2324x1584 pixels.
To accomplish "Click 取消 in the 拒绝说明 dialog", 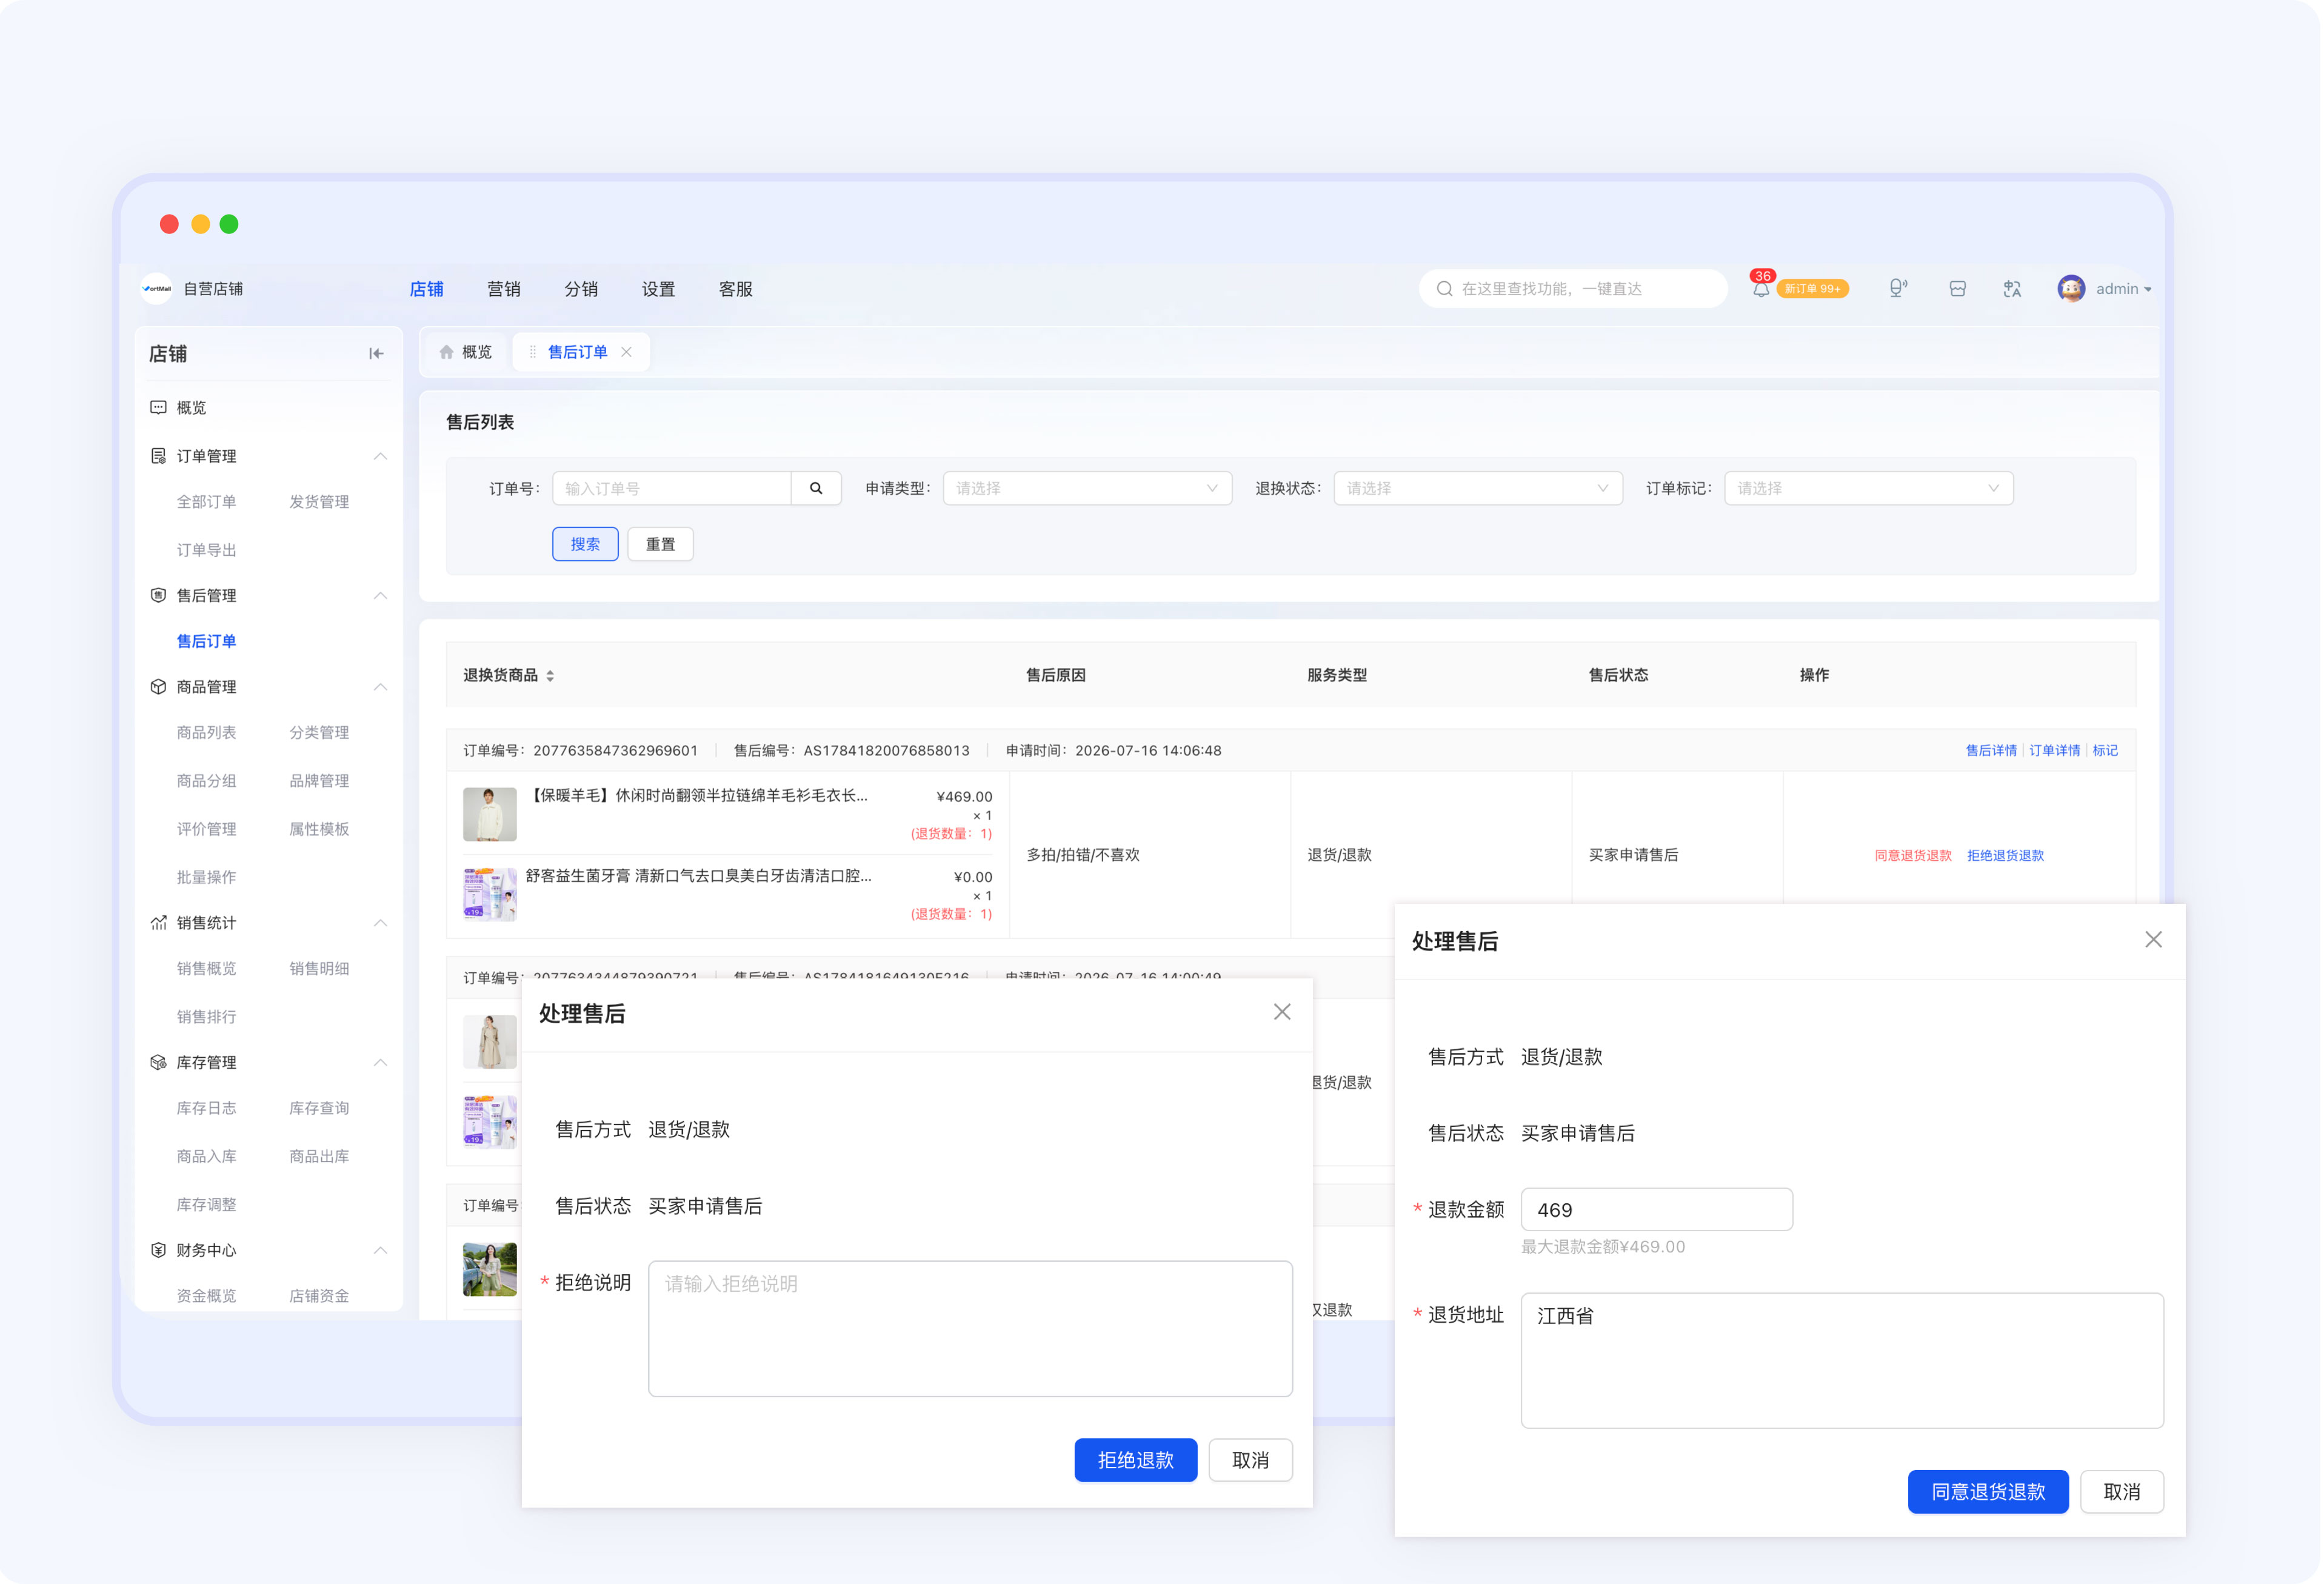I will (x=1251, y=1460).
